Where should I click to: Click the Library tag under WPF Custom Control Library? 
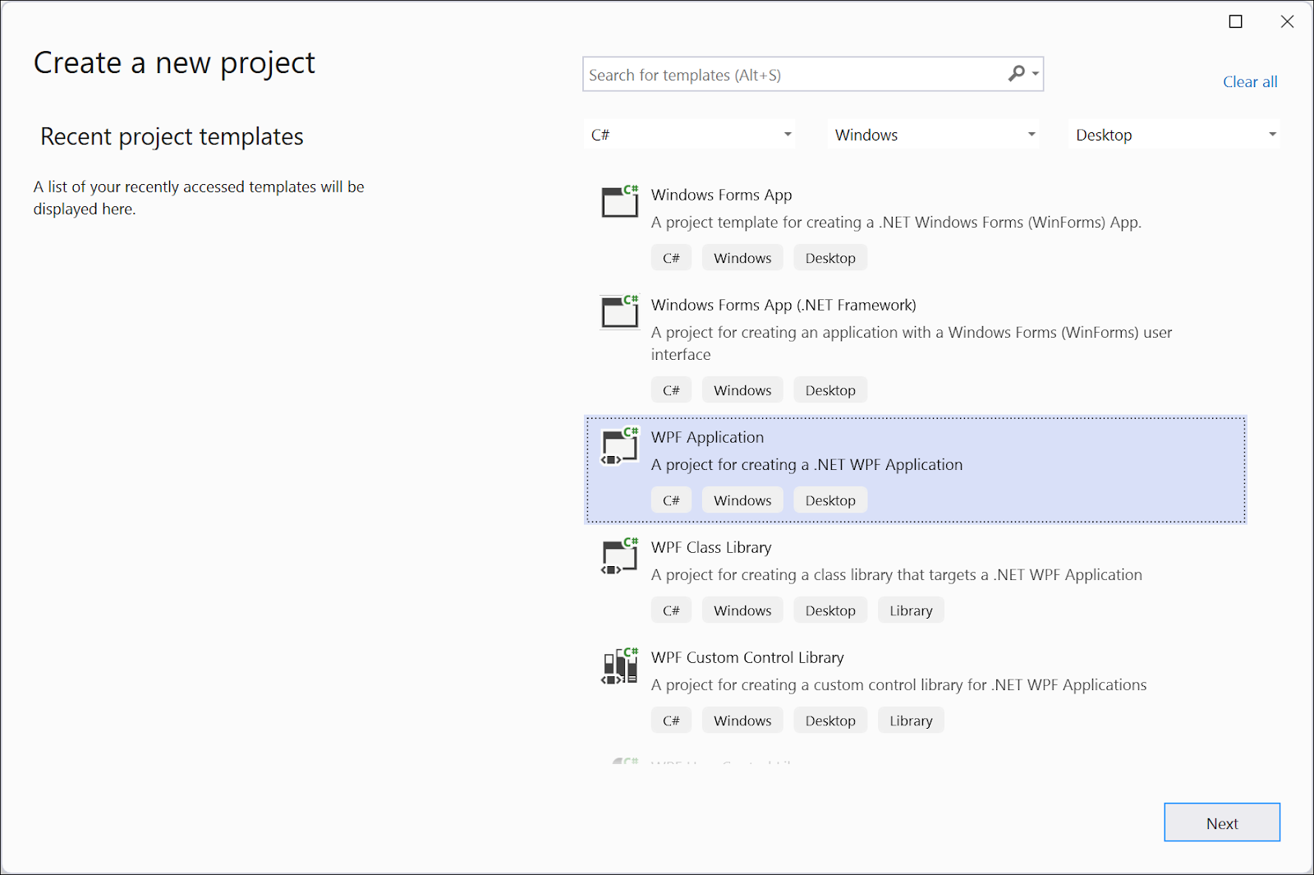coord(910,720)
